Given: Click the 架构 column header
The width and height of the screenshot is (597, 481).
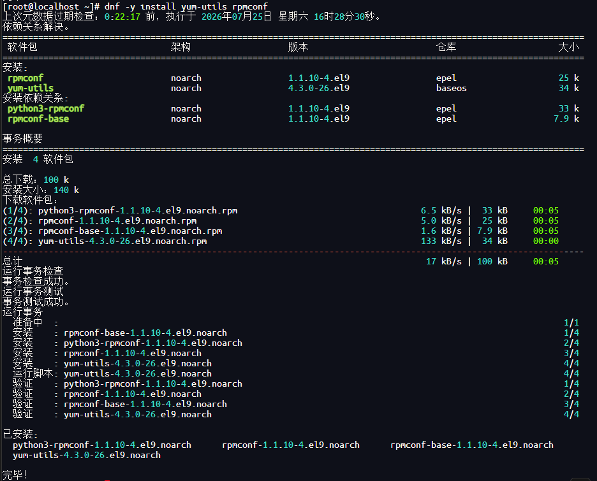Looking at the screenshot, I should (181, 47).
